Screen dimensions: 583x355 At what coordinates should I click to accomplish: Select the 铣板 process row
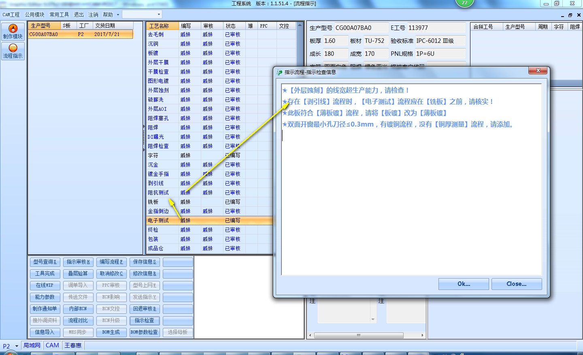tap(209, 202)
